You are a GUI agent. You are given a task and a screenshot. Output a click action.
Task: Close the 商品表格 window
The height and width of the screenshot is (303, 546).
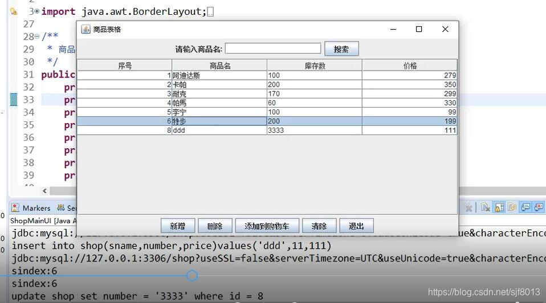click(445, 29)
